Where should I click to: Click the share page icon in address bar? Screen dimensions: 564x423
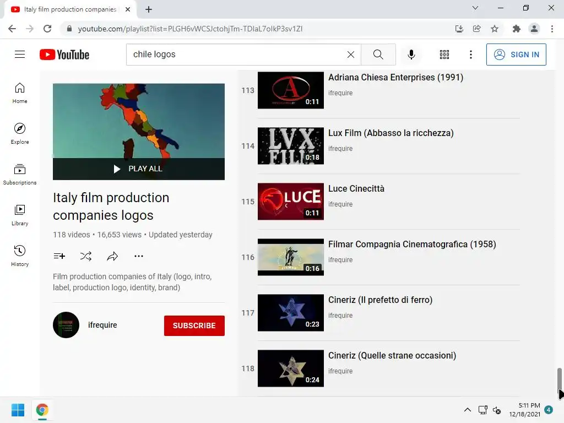click(x=476, y=29)
